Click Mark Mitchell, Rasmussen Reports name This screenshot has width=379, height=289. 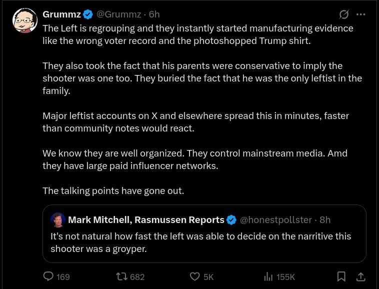(x=146, y=219)
